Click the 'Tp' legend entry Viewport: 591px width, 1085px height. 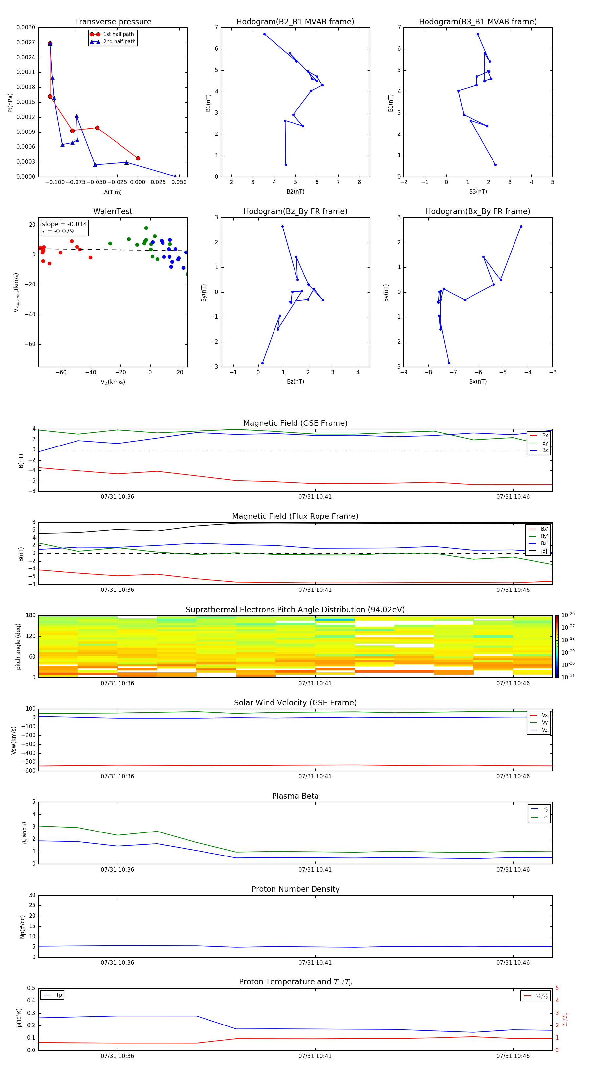click(x=53, y=995)
